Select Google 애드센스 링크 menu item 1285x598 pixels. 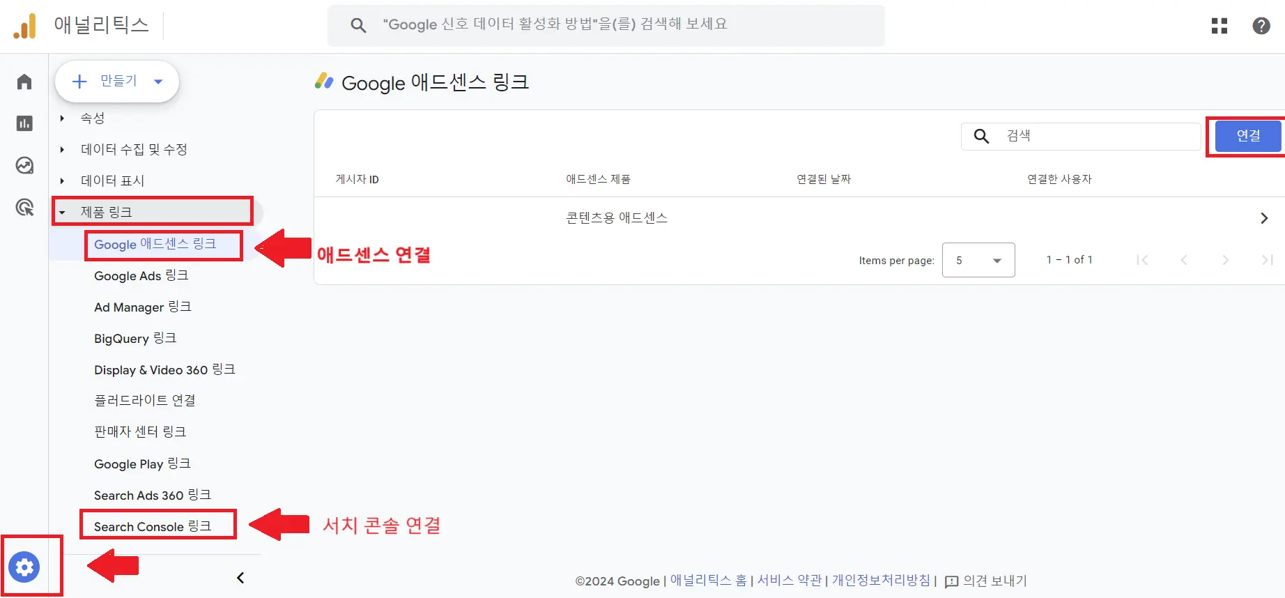pos(155,244)
